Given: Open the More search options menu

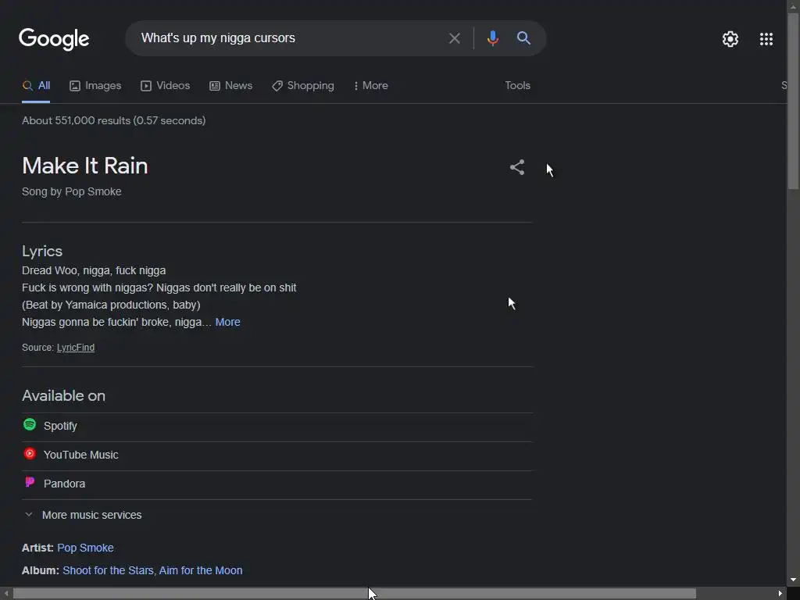Looking at the screenshot, I should pos(371,86).
